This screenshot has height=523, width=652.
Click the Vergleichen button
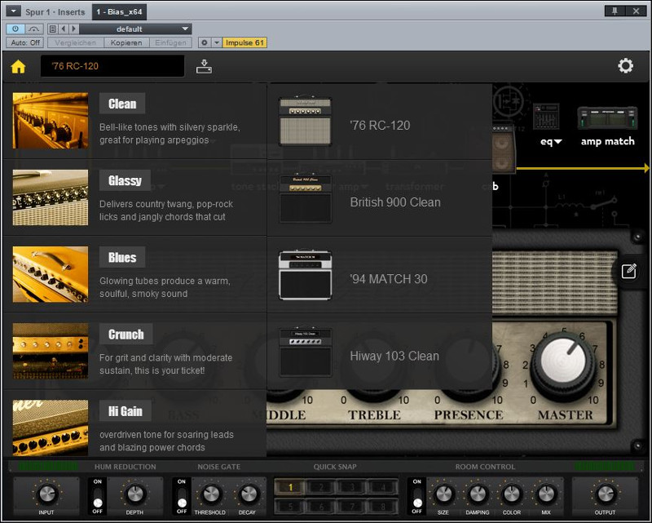coord(75,42)
